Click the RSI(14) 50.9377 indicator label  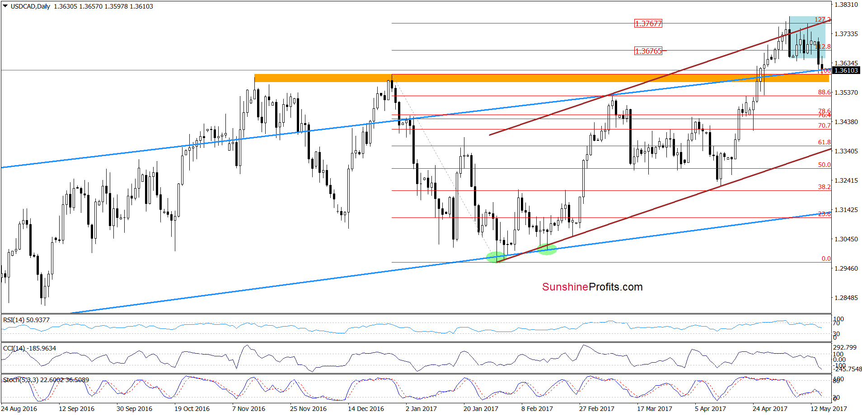[x=26, y=320]
